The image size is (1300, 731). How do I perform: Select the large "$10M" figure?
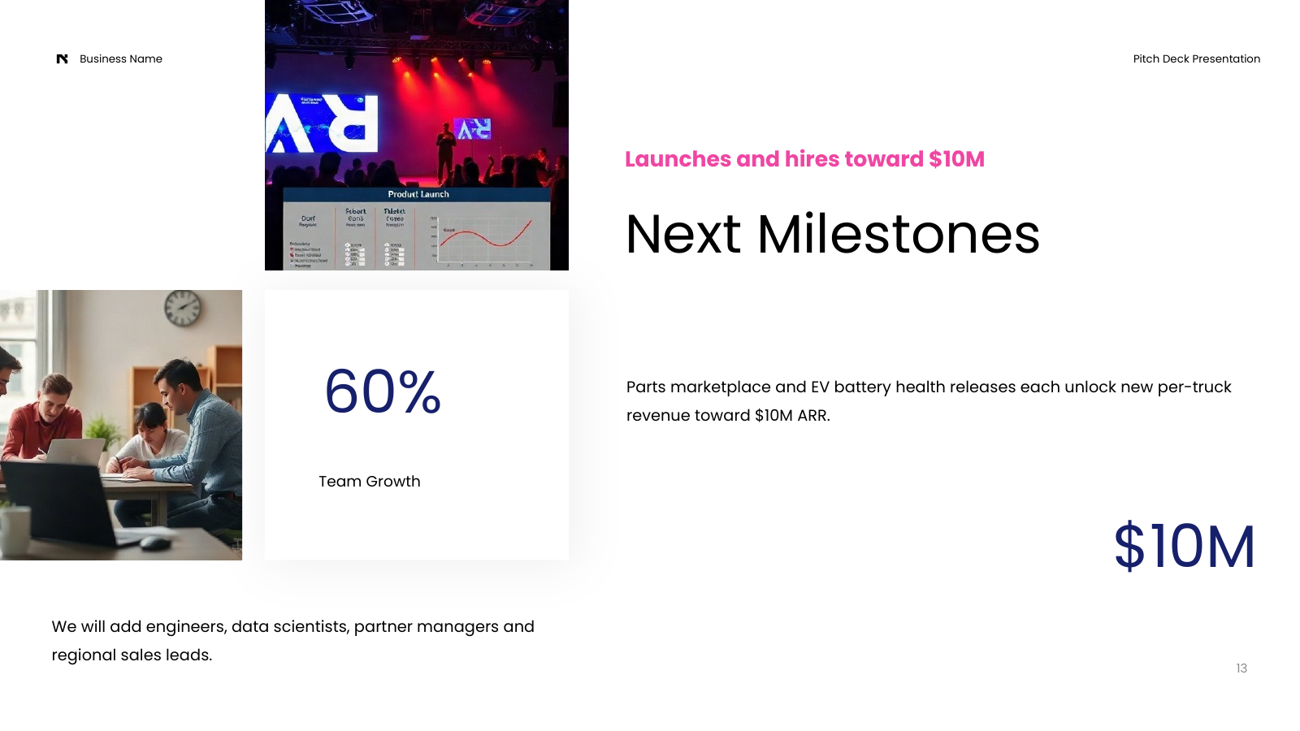click(x=1185, y=546)
